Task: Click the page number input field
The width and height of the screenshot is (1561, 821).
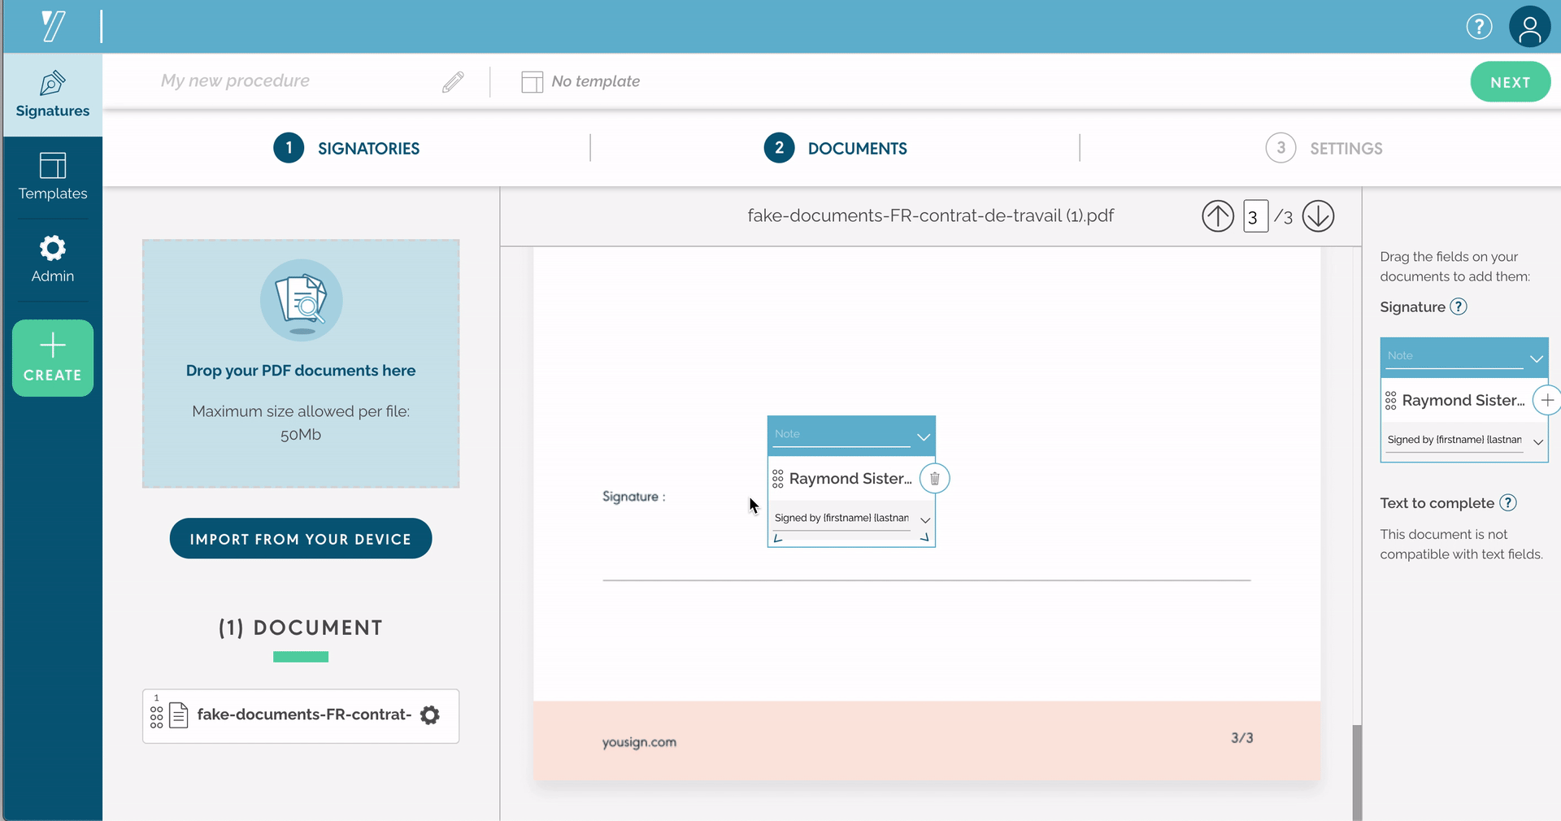Action: point(1254,217)
